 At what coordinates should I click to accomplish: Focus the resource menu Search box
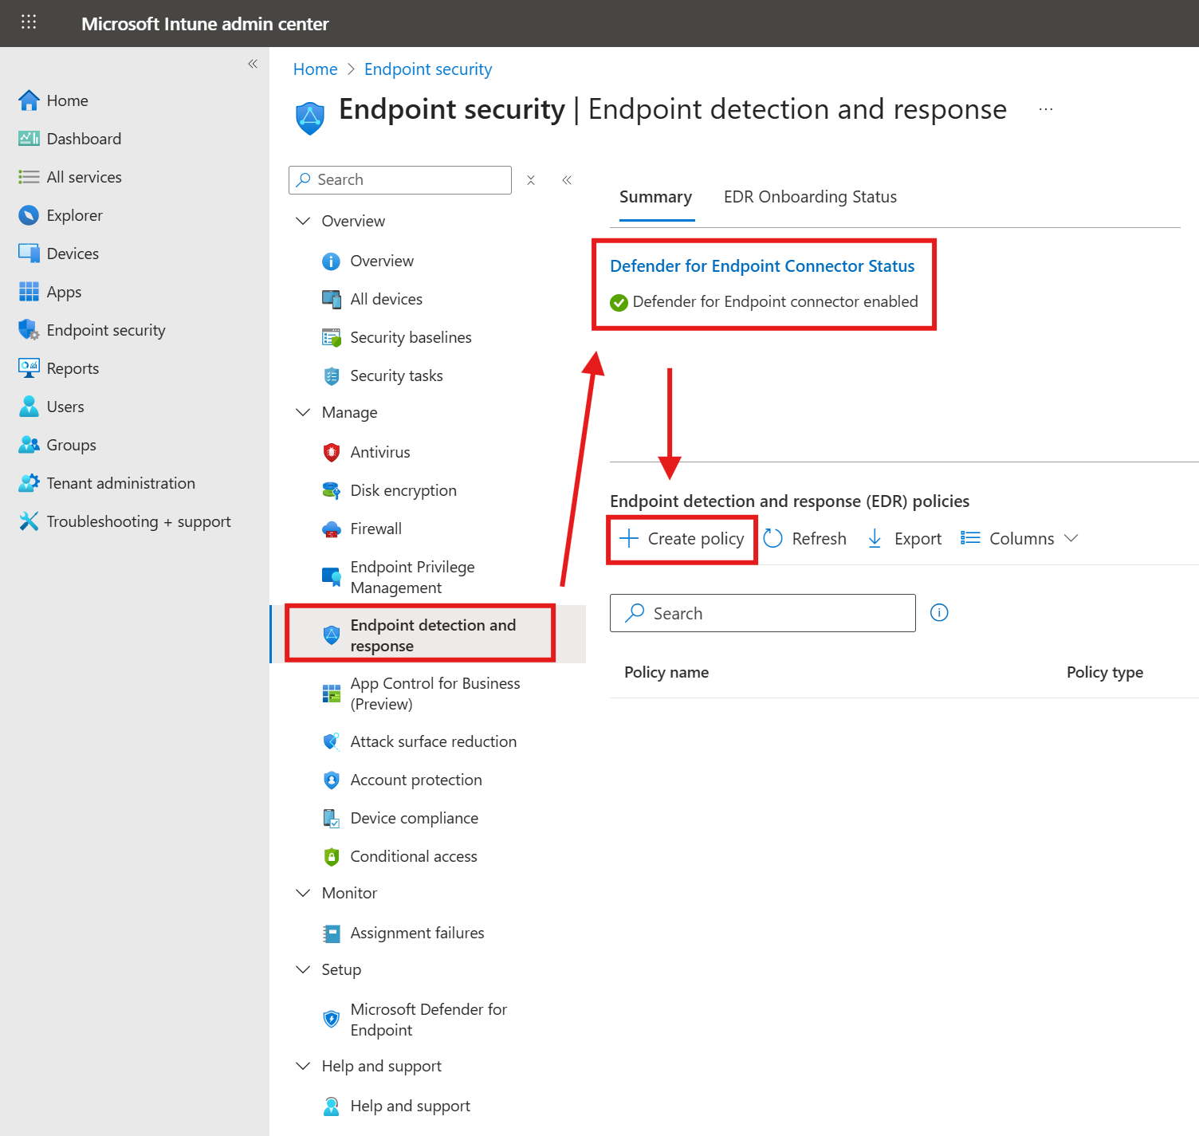point(400,180)
